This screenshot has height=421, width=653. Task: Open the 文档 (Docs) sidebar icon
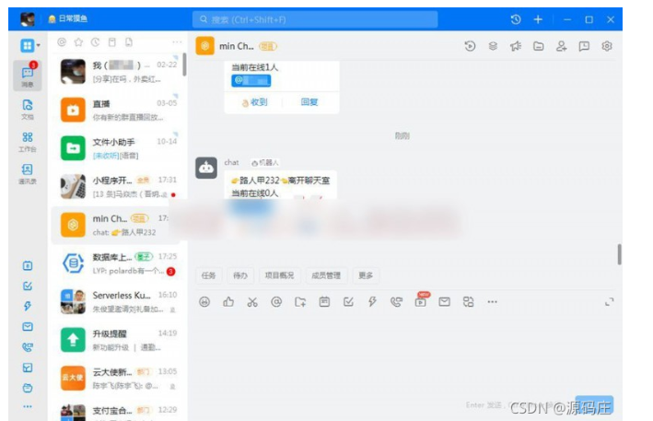point(27,108)
